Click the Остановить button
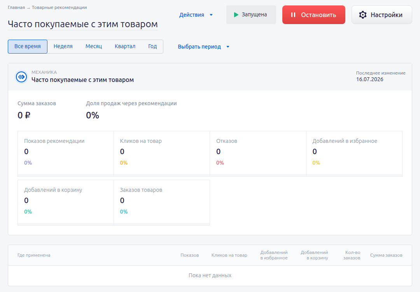The width and height of the screenshot is (420, 292). click(x=314, y=15)
